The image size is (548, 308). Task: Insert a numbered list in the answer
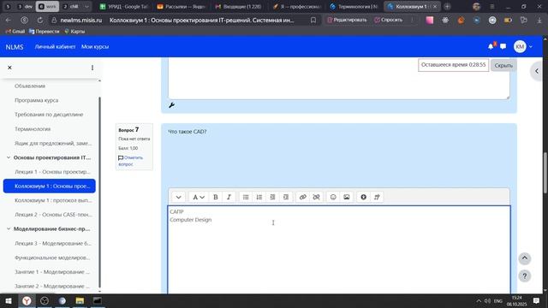pyautogui.click(x=259, y=197)
